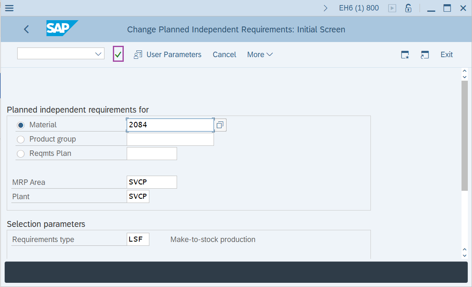Click the MRP Area input field
The image size is (472, 287).
click(151, 182)
